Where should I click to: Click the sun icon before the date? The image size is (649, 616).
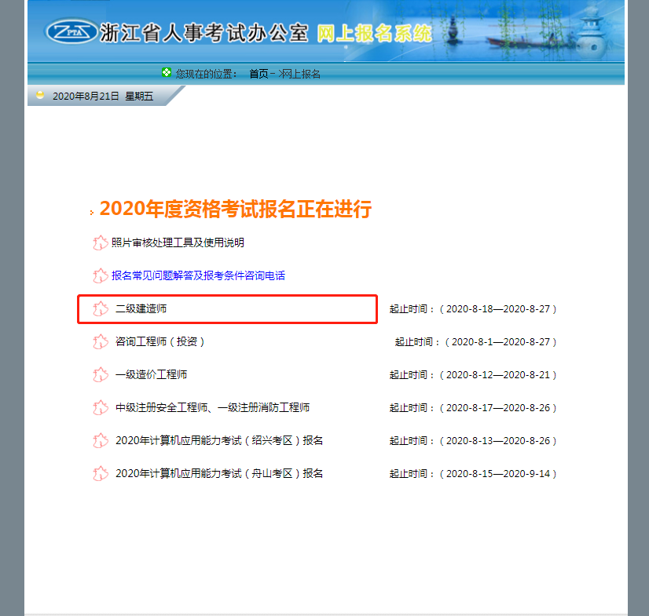[40, 94]
